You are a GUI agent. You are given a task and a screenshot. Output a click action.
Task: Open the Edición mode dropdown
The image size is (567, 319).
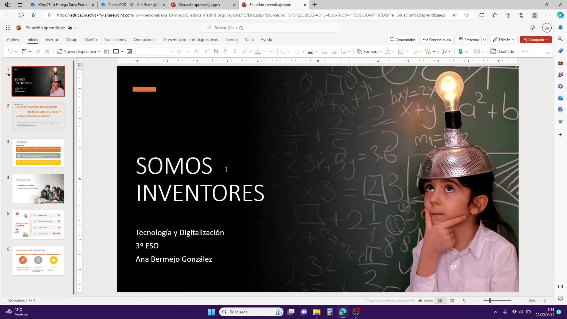[504, 40]
